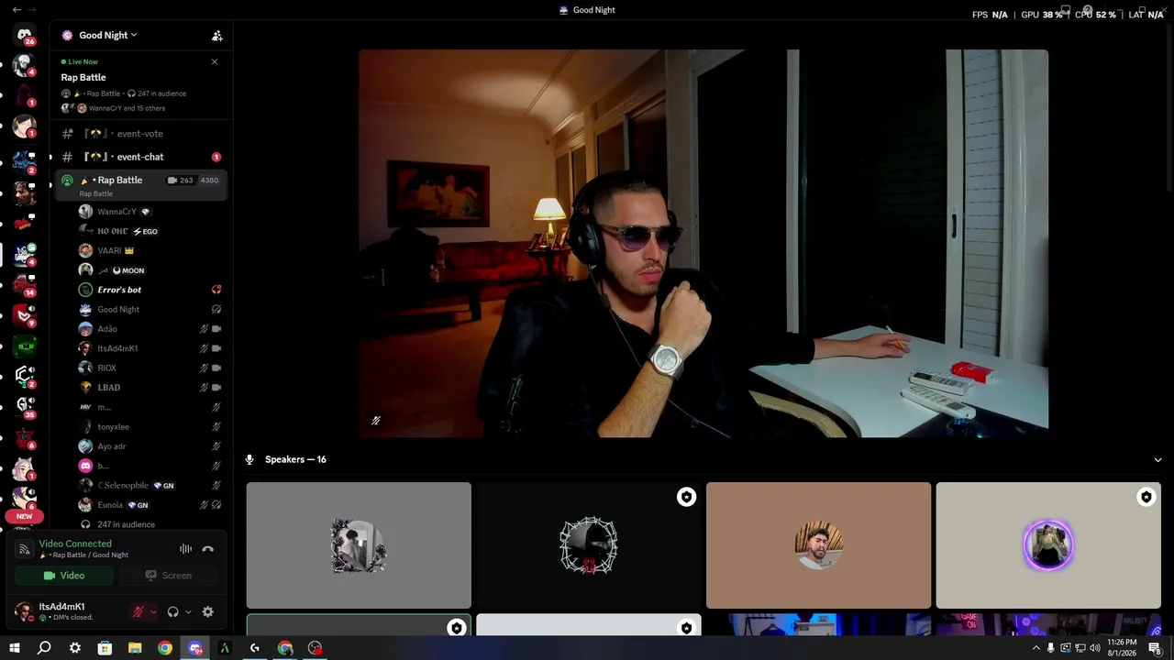Open the Windows notification center
Image resolution: width=1174 pixels, height=660 pixels.
[x=1156, y=648]
